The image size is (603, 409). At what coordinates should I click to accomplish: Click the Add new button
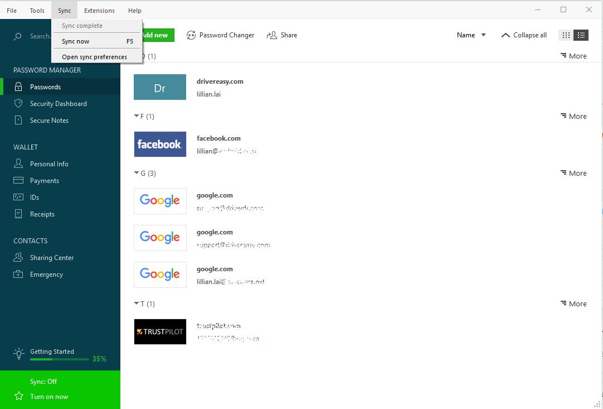click(158, 35)
